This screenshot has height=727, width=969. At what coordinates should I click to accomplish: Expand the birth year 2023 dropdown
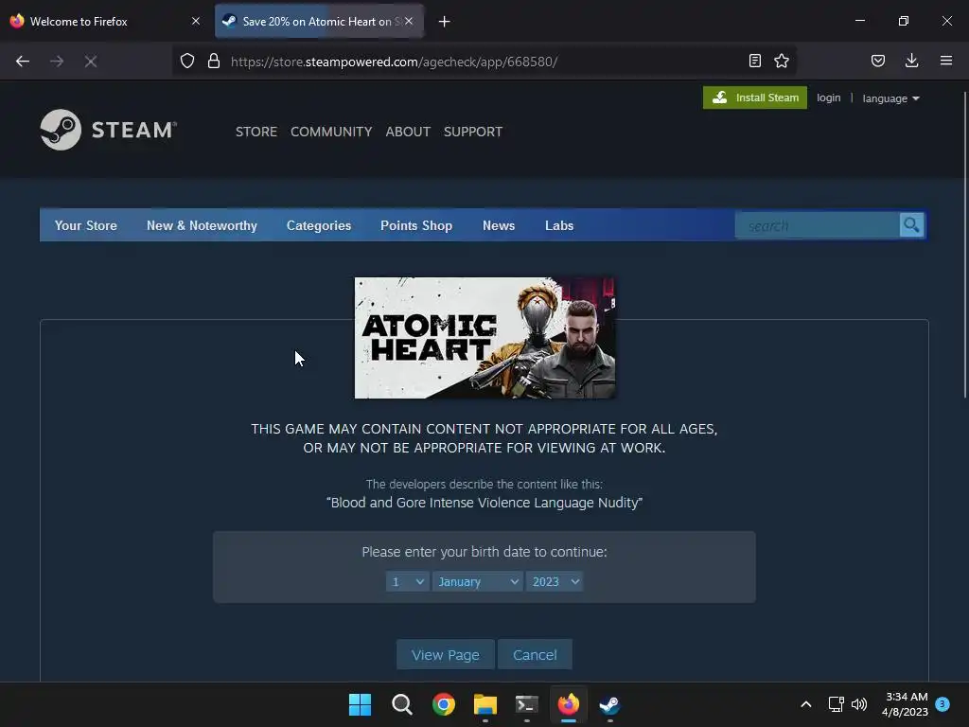coord(555,582)
